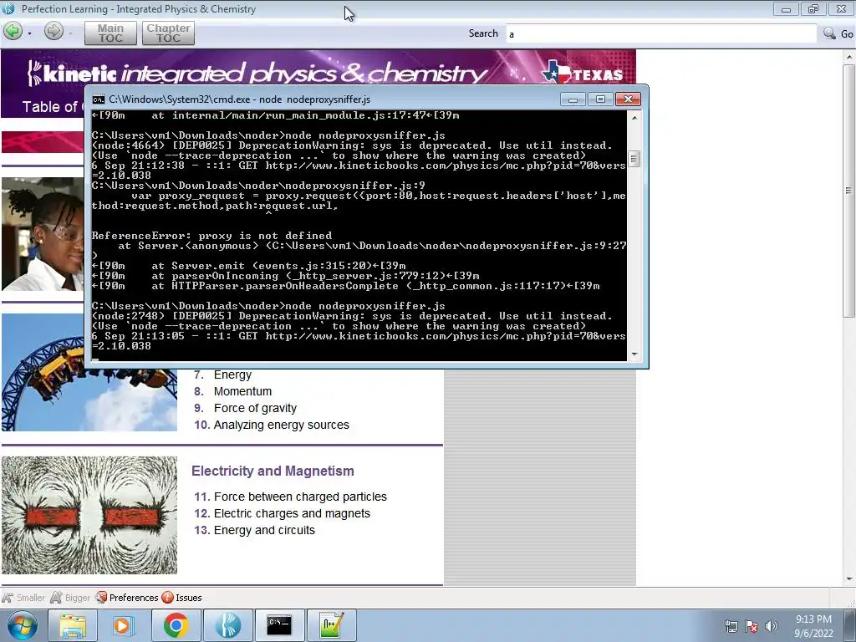Click the roller coaster thumbnail image
Image resolution: width=856 pixels, height=642 pixels.
coord(89,400)
